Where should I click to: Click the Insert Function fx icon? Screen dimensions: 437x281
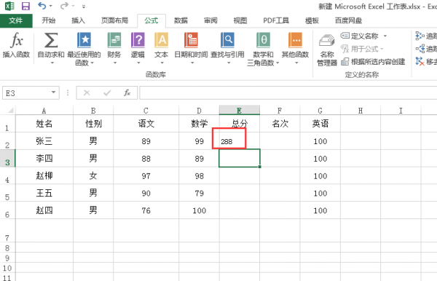(x=17, y=41)
